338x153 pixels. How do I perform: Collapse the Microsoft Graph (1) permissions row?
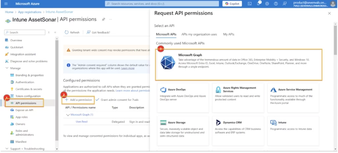(x=68, y=115)
